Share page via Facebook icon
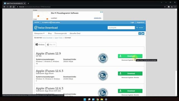179x101 pixels. point(140,33)
